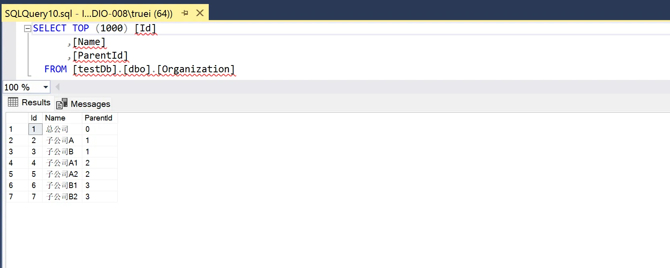Click [testDb] in the FROM clause
The image size is (670, 268).
point(95,69)
